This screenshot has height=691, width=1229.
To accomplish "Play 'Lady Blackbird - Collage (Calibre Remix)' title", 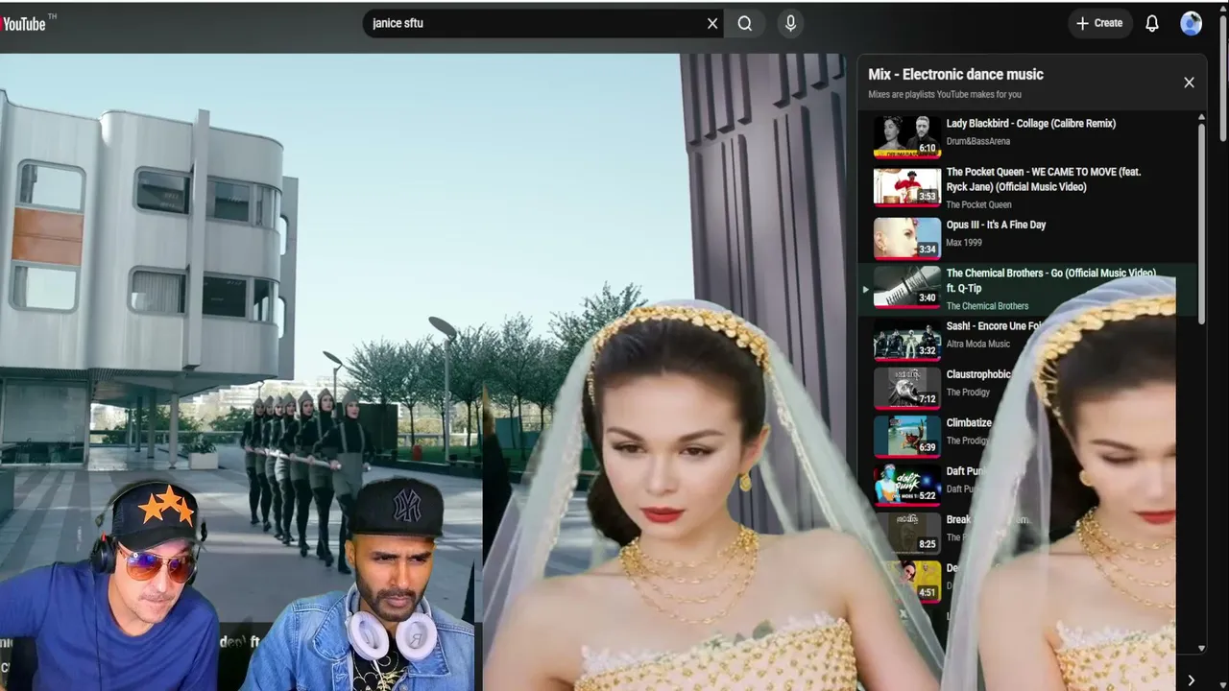I will tap(1030, 124).
